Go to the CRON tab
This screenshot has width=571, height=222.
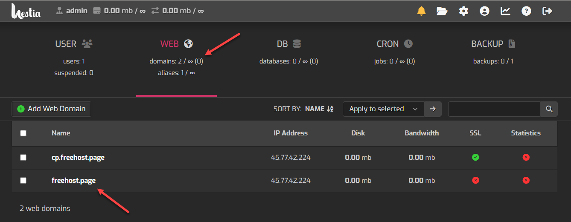pos(394,44)
